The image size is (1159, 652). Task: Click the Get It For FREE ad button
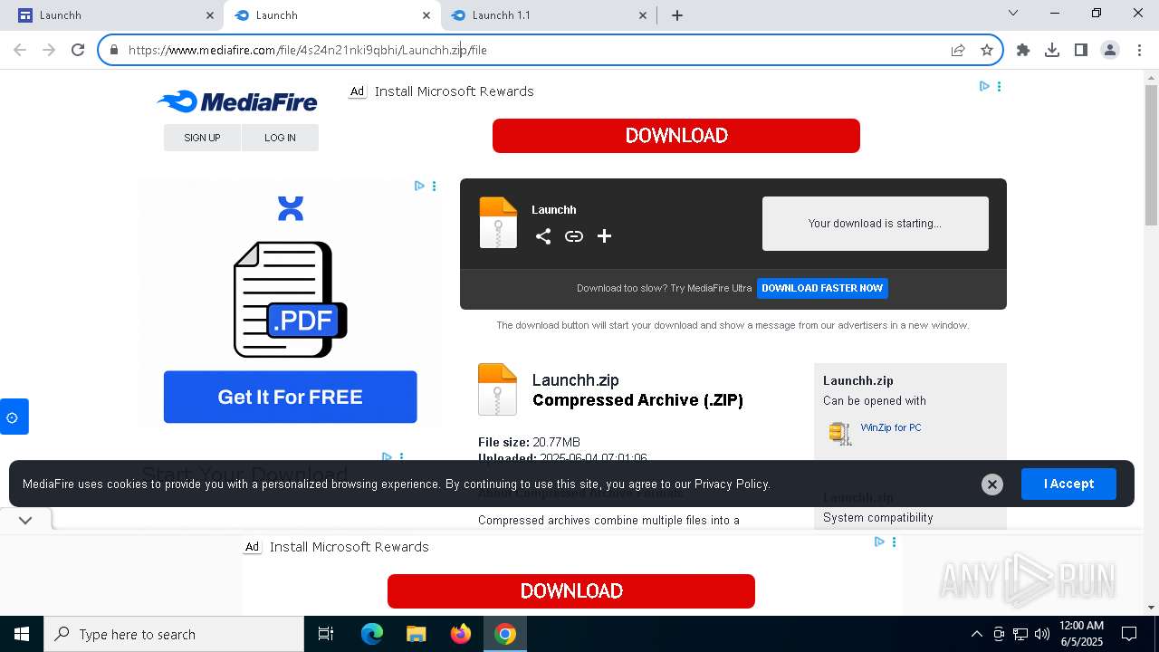coord(290,397)
